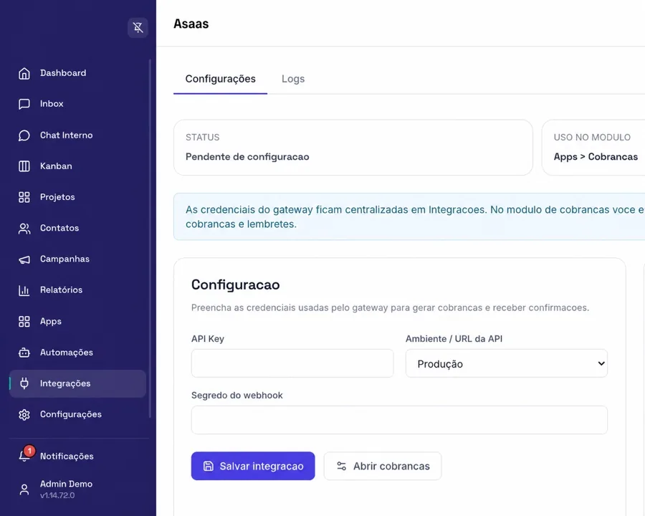Screen dimensions: 645x516
Task: Click the sliders icon in Abrir cobrancas
Action: click(x=341, y=466)
